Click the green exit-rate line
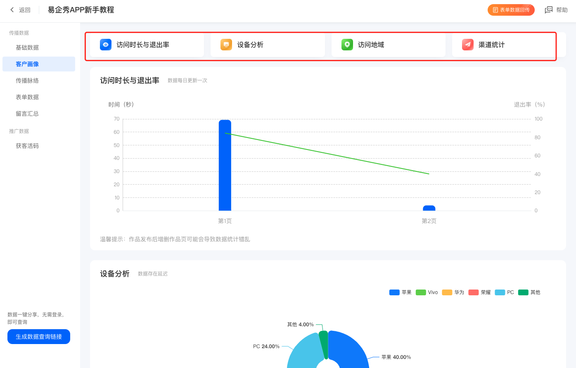This screenshot has width=576, height=368. 327,154
